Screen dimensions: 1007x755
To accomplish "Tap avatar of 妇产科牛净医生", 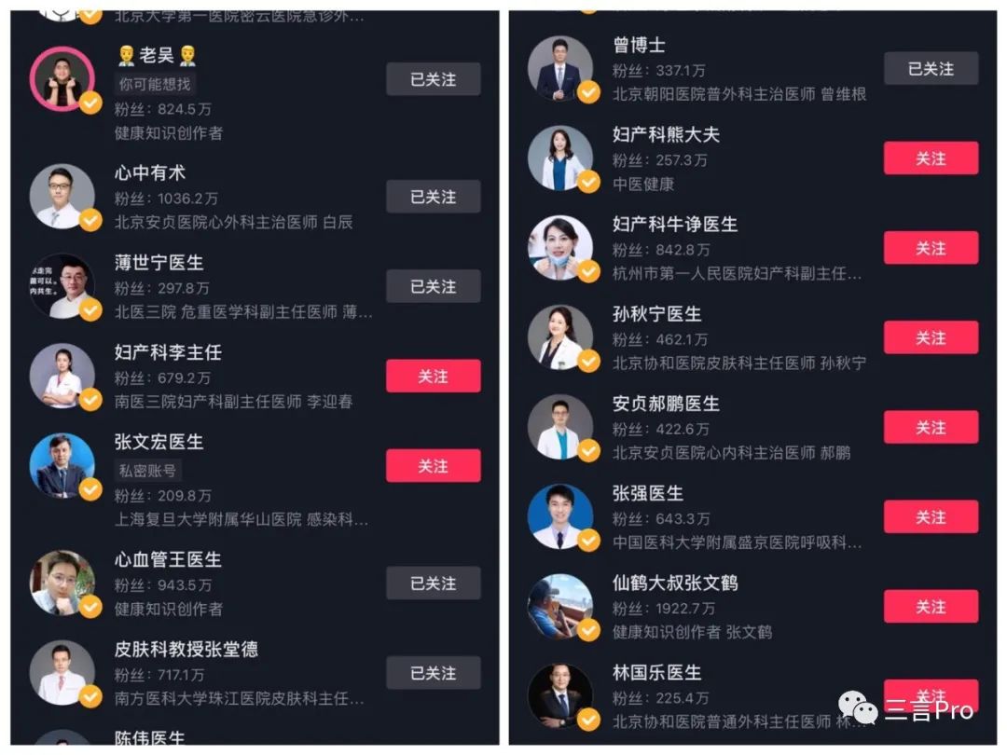I will point(560,248).
